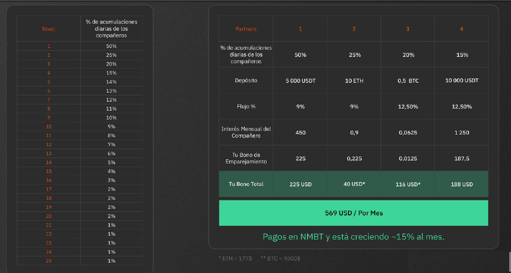Click level number 25 in Nivel column
Image resolution: width=511 pixels, height=273 pixels.
pos(49,261)
